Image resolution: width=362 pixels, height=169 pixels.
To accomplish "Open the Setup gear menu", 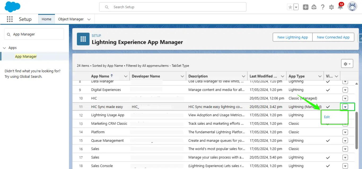I will [331, 7].
